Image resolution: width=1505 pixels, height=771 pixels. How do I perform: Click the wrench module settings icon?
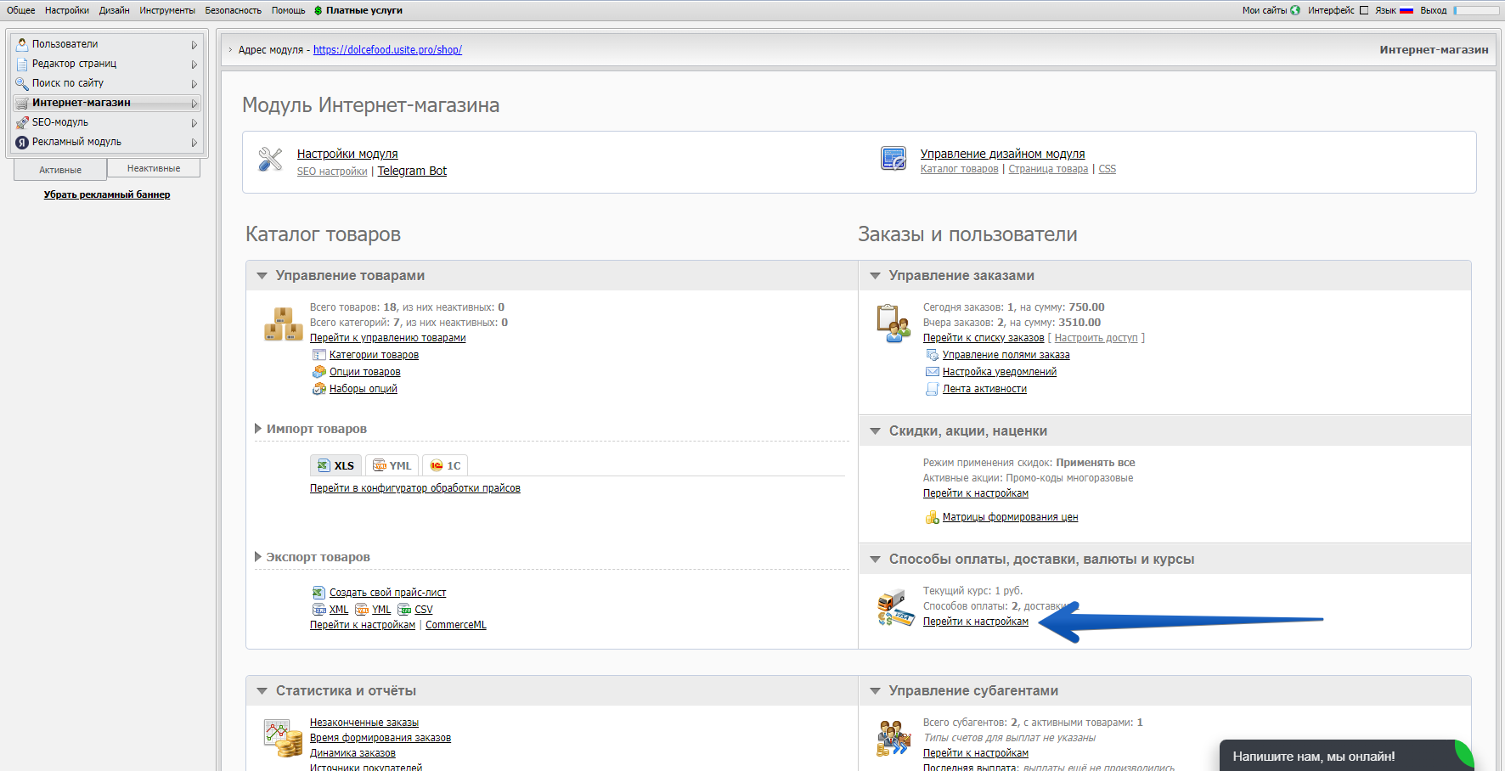(x=270, y=160)
